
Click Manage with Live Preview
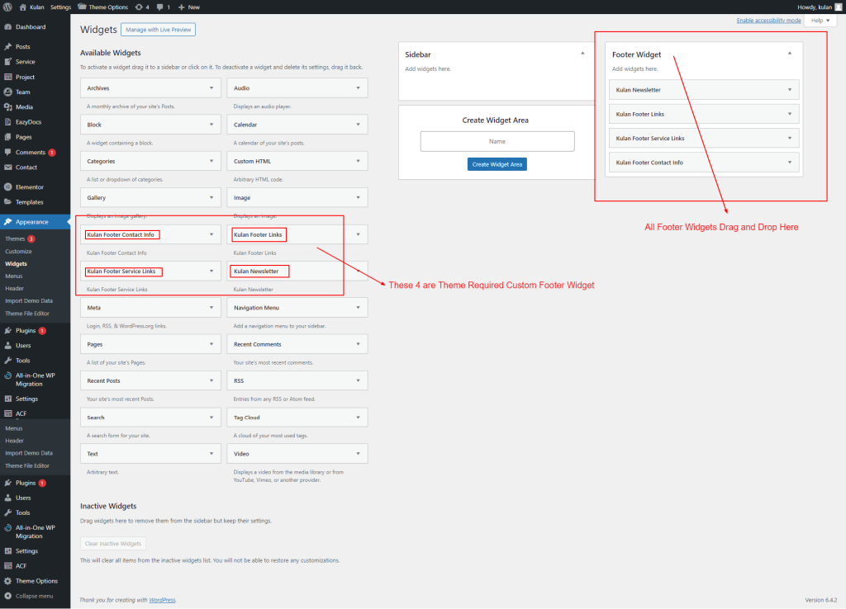pyautogui.click(x=158, y=30)
